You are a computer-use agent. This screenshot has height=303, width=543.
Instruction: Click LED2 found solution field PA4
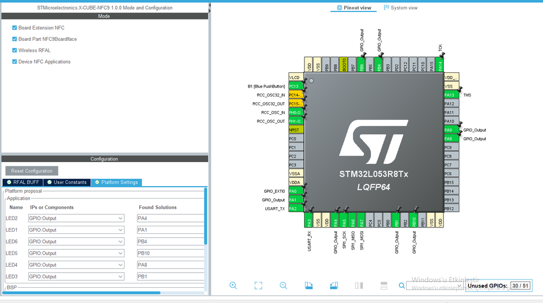click(x=170, y=218)
